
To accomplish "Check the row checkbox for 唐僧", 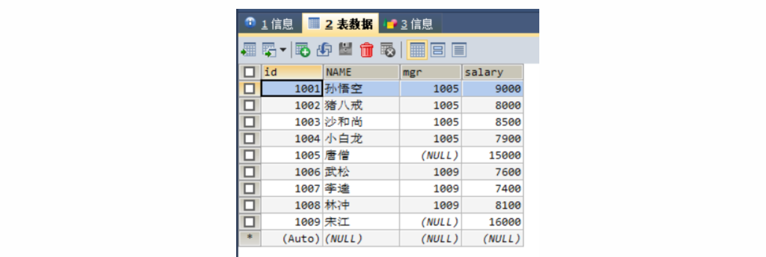I will point(249,155).
